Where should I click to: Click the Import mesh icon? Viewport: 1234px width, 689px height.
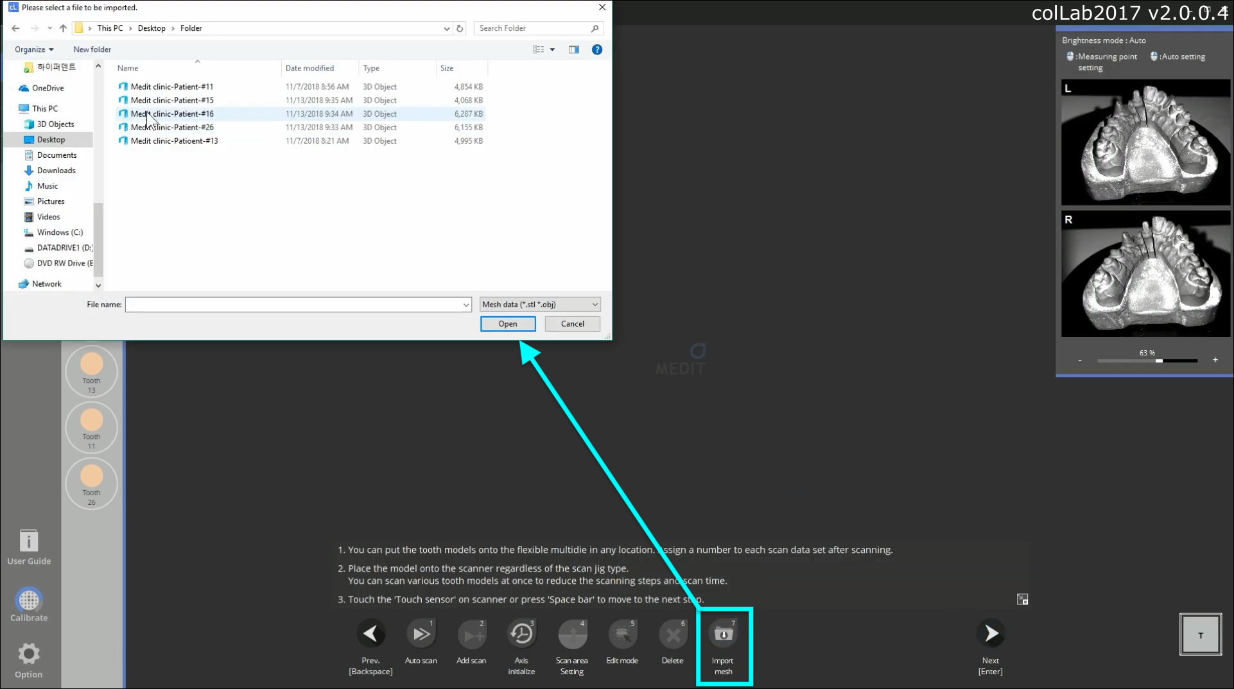pos(724,634)
